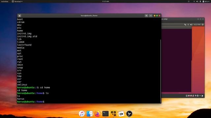This screenshot has height=118, width=211.
Task: Click the 'etc' entry in terminal output
Action: click(x=19, y=28)
